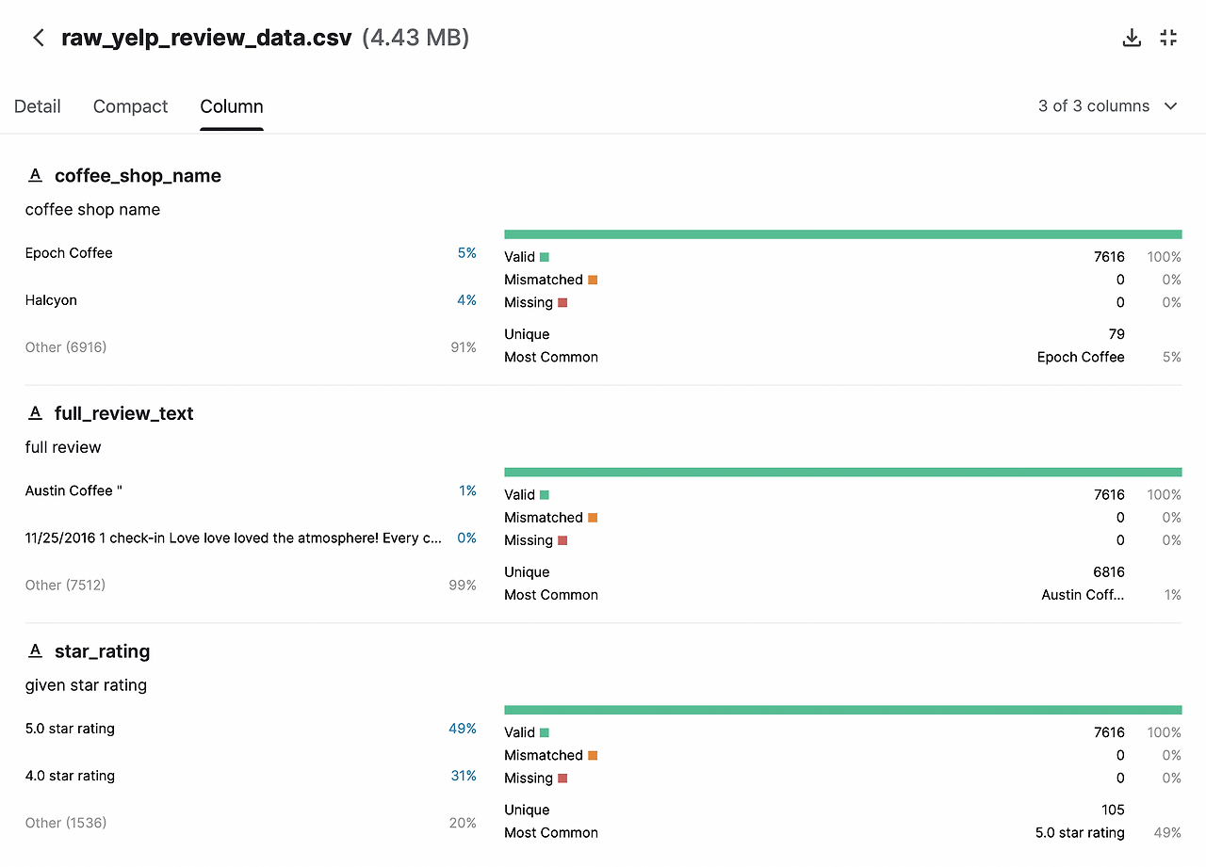The width and height of the screenshot is (1206, 867).
Task: Click the red Missing marker for star_rating
Action: (x=562, y=779)
